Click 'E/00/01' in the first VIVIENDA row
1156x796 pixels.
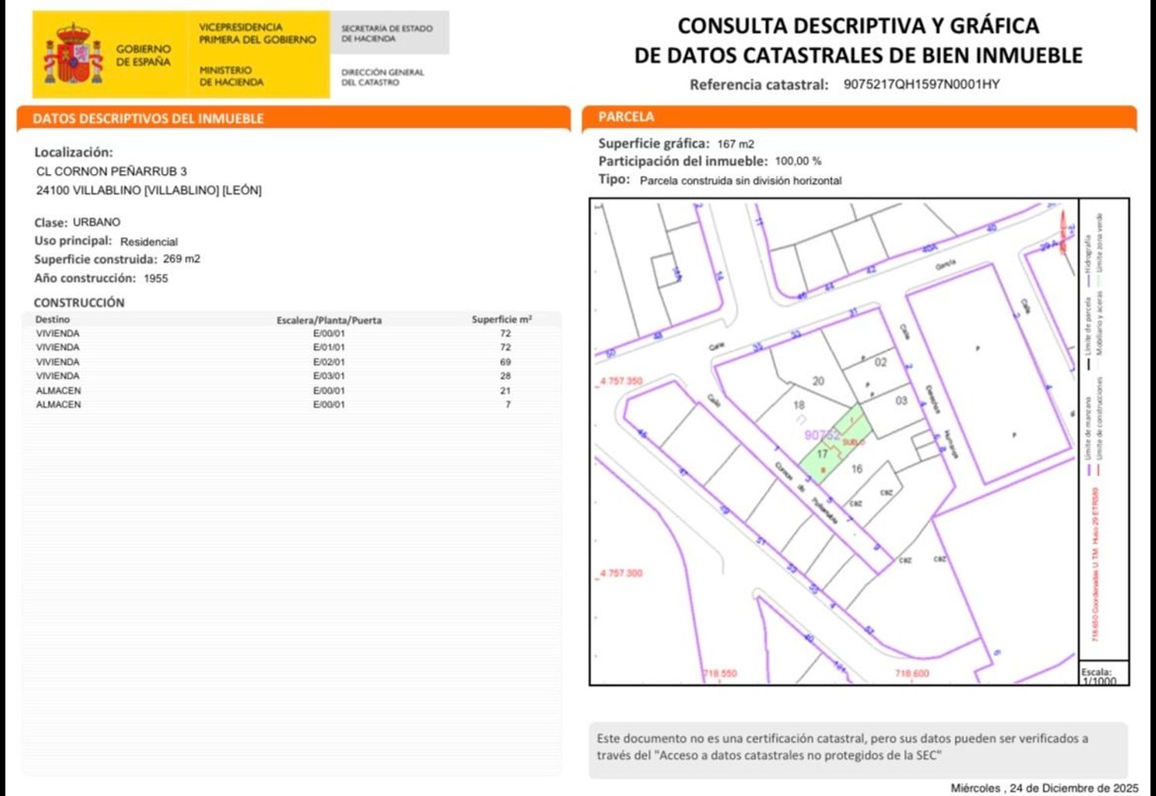click(329, 334)
